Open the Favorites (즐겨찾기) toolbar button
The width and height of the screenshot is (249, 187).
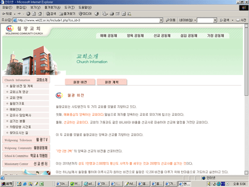(x=67, y=14)
